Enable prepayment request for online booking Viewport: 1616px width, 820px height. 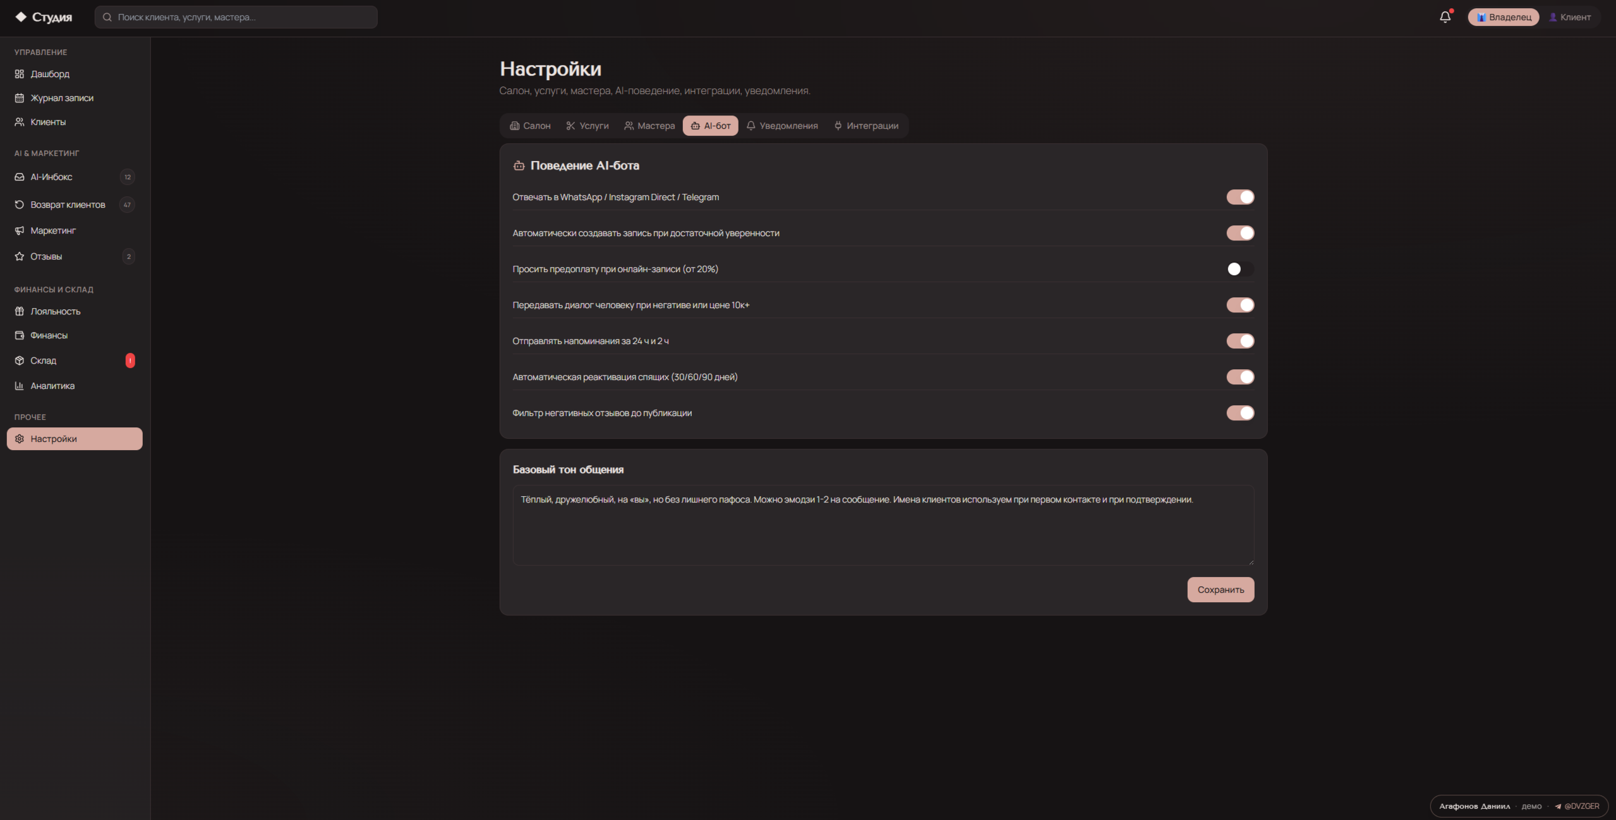(1240, 269)
